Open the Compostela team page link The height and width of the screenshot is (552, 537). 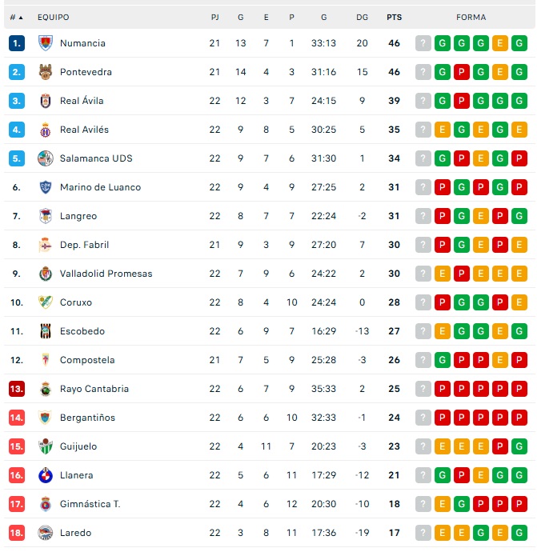87,360
